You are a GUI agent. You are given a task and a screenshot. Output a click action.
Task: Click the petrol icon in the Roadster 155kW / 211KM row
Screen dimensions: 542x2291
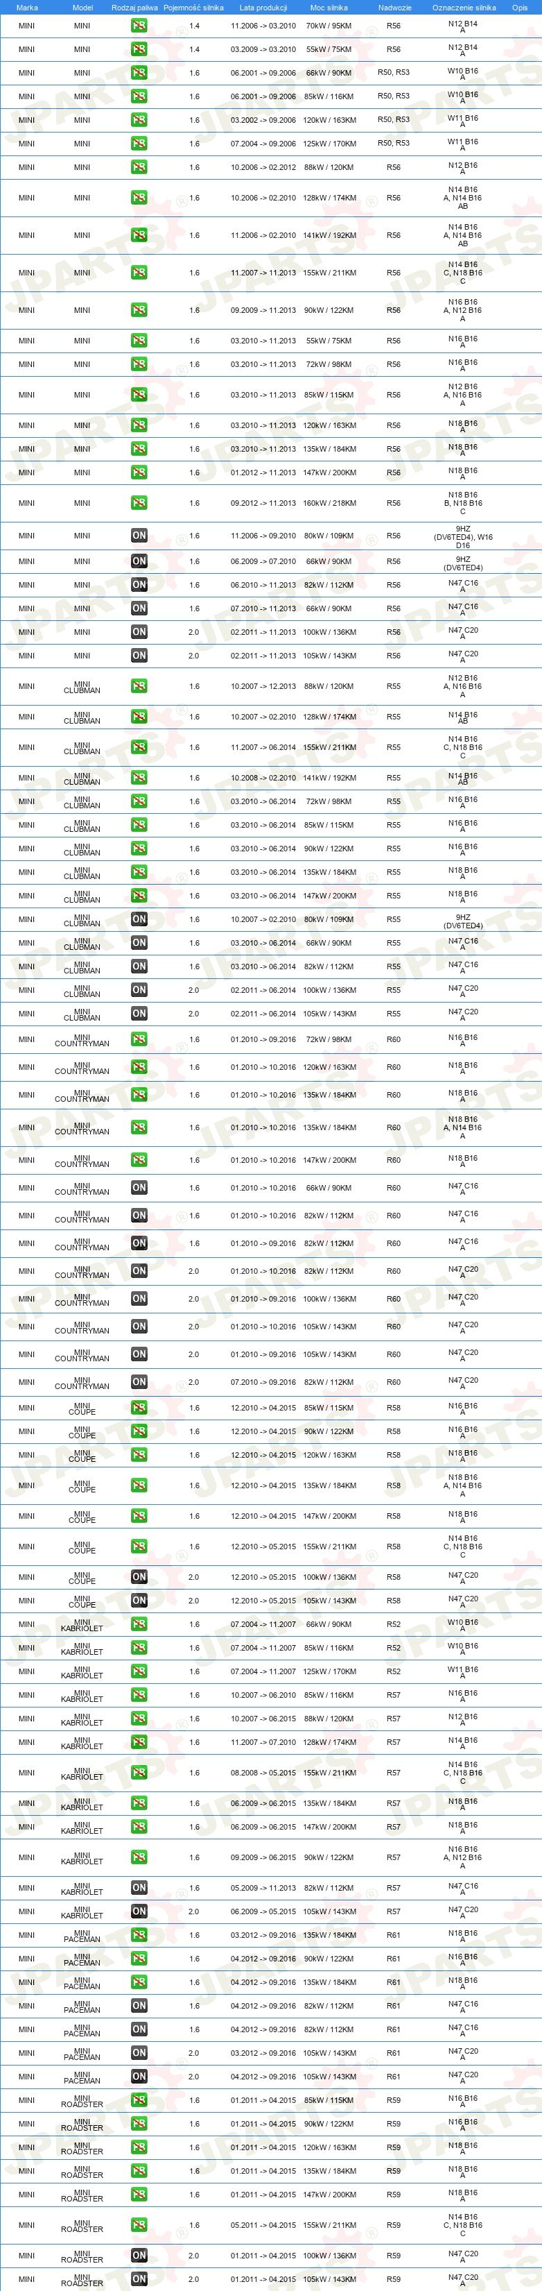(139, 2226)
